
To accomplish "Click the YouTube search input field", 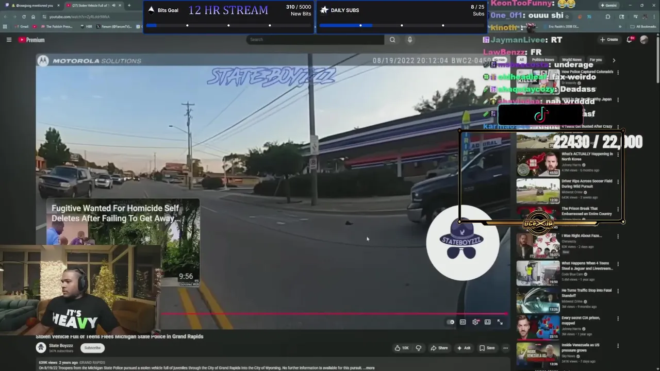I will 315,40.
